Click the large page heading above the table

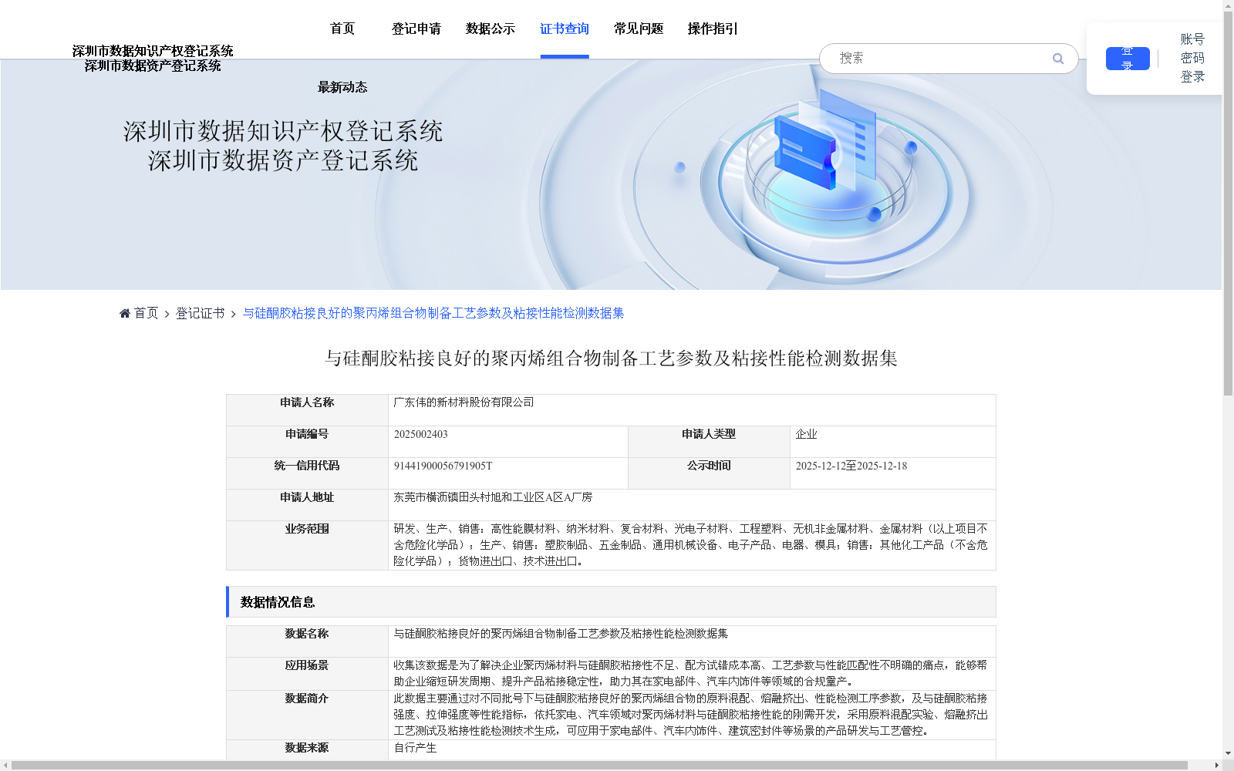pos(611,359)
